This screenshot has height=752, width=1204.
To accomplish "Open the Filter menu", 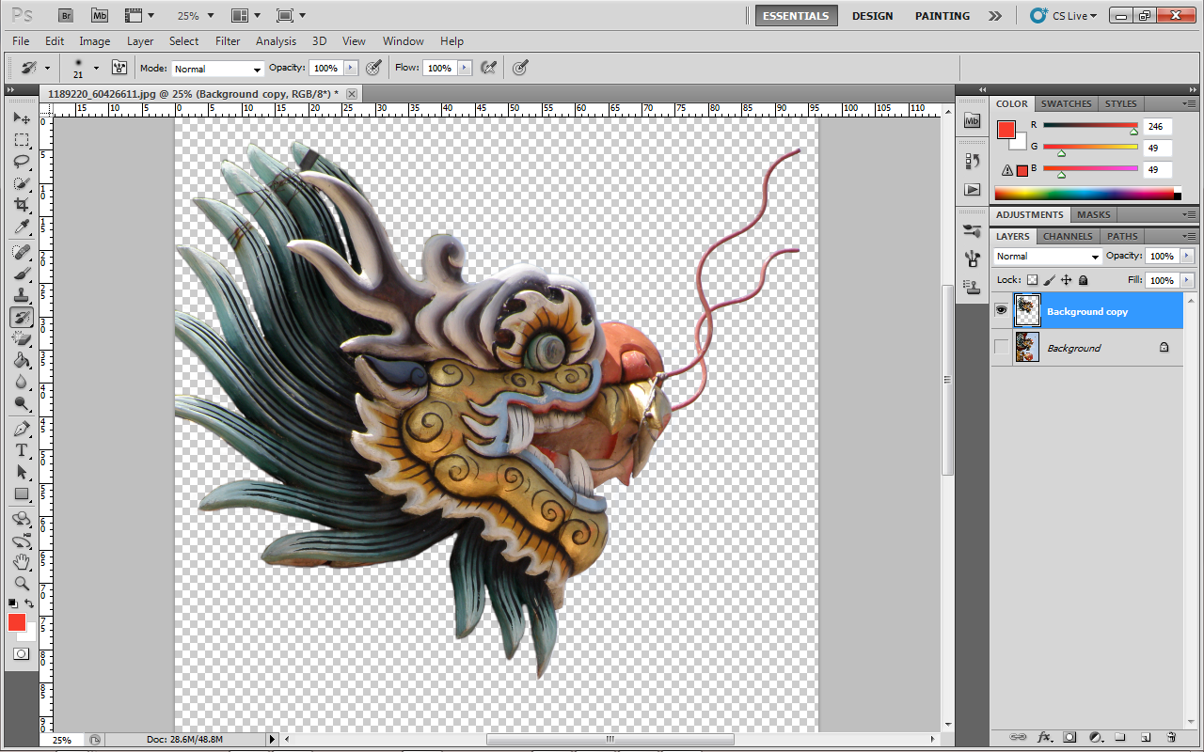I will click(228, 41).
